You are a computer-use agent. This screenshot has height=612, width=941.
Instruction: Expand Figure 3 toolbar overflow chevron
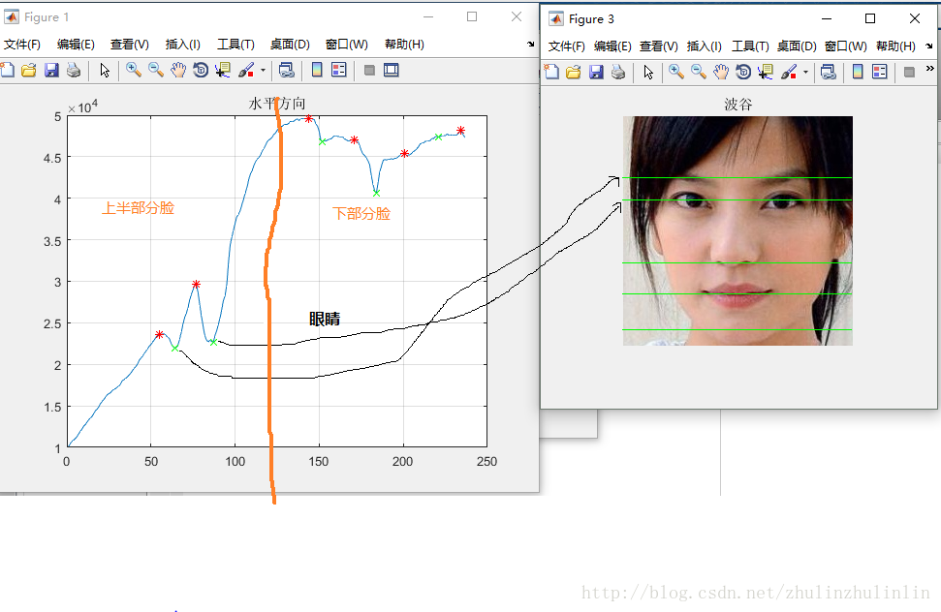pyautogui.click(x=929, y=69)
